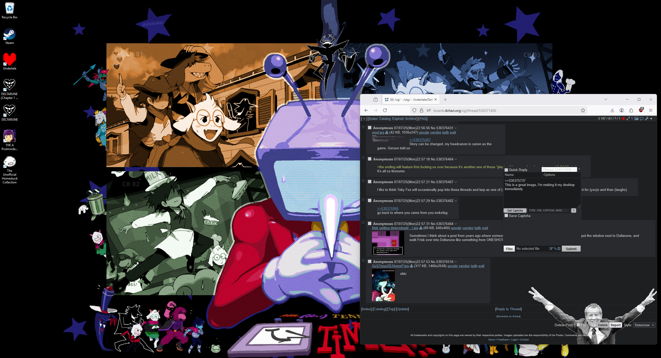Click the Get Captcha button
This screenshot has height=358, width=661.
click(515, 211)
